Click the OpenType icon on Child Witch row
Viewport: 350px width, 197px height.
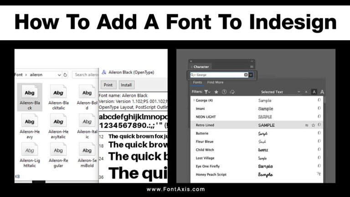319,149
